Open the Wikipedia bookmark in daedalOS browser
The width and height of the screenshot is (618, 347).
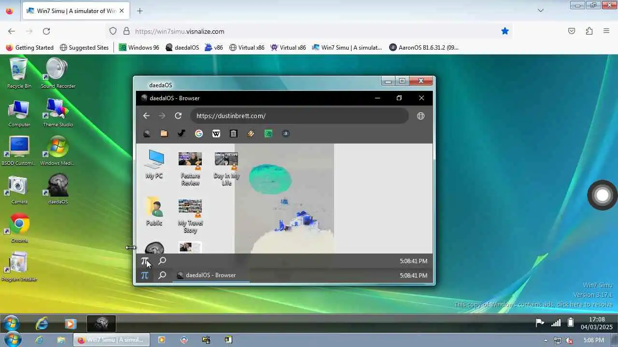216,133
